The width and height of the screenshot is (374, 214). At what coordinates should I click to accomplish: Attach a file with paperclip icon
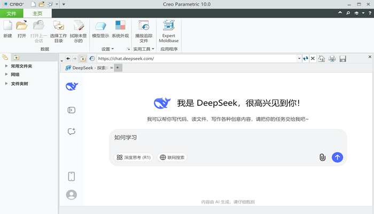[323, 157]
